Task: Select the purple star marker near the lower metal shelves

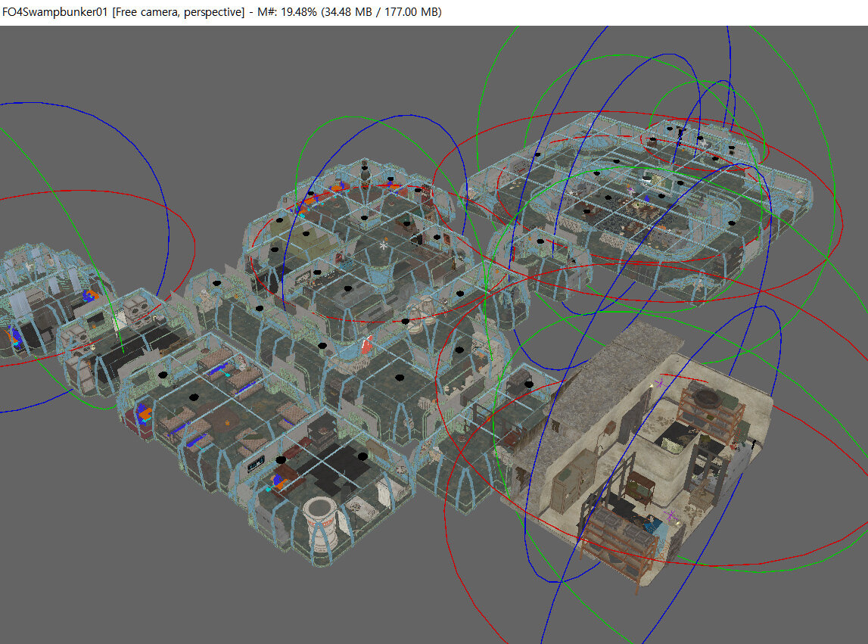Action: (x=671, y=516)
